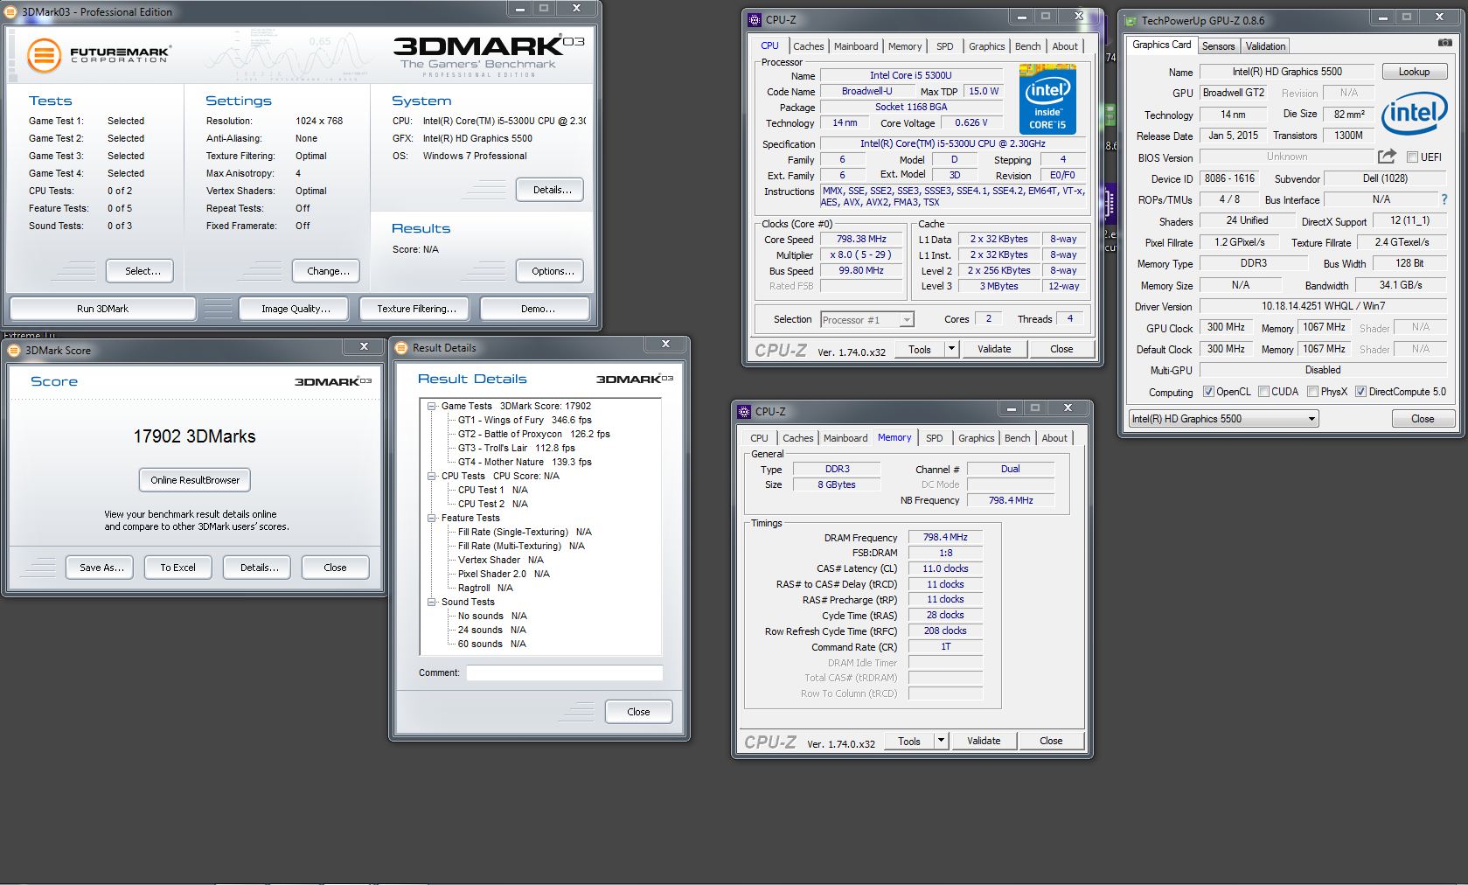This screenshot has width=1468, height=885.
Task: Open the Processor #1 selection dropdown
Action: pyautogui.click(x=867, y=320)
